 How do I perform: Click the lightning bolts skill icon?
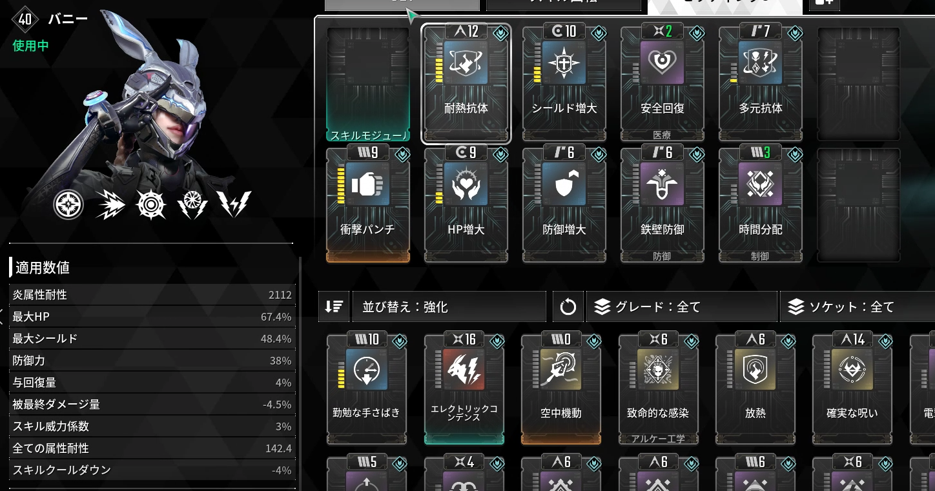tap(234, 205)
